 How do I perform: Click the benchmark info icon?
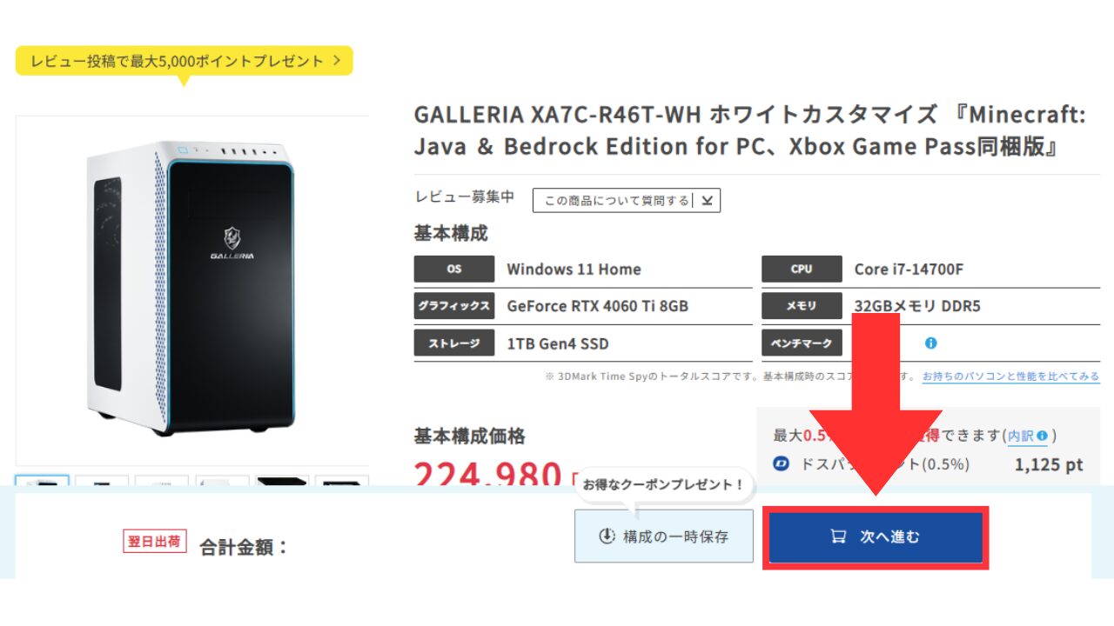coord(930,343)
